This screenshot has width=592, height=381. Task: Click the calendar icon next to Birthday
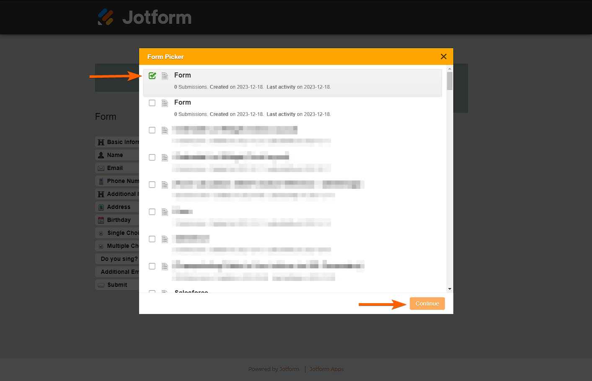(101, 220)
